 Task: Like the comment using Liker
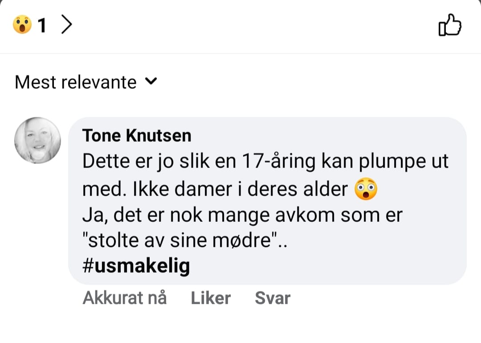[x=211, y=298]
